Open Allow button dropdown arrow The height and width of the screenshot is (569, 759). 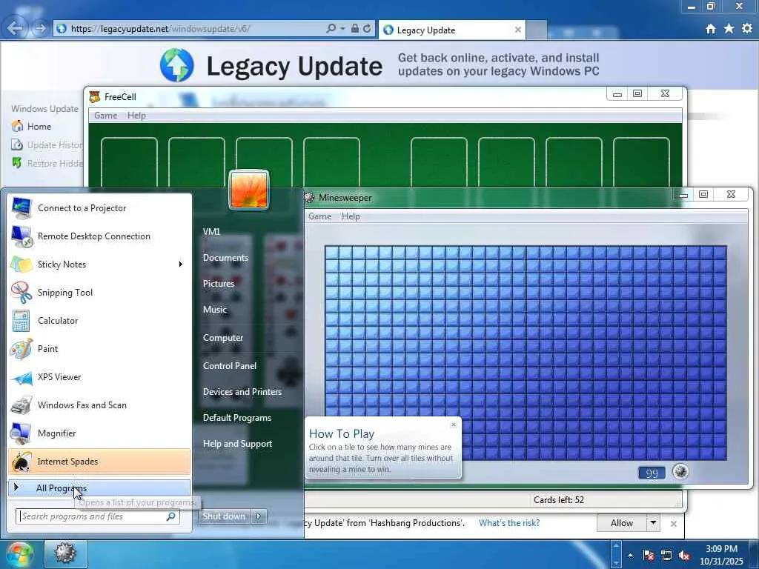[x=654, y=523]
